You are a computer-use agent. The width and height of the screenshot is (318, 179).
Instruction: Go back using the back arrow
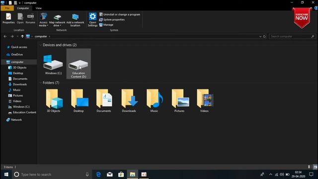5,36
